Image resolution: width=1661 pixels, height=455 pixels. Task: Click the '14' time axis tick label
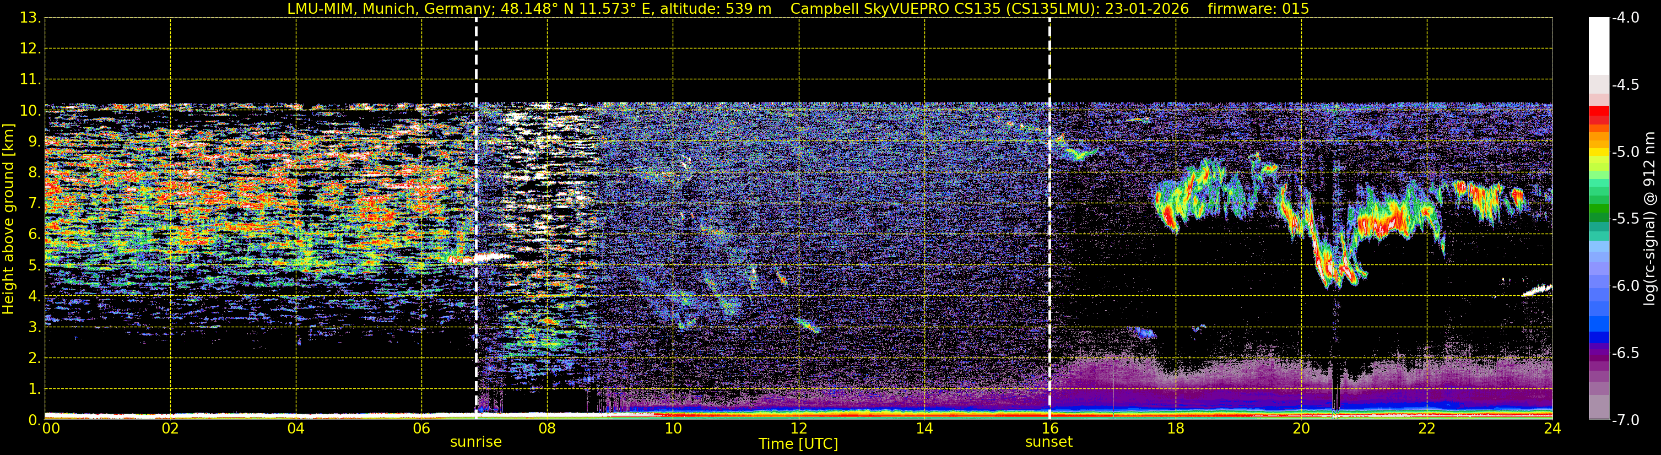(x=924, y=429)
